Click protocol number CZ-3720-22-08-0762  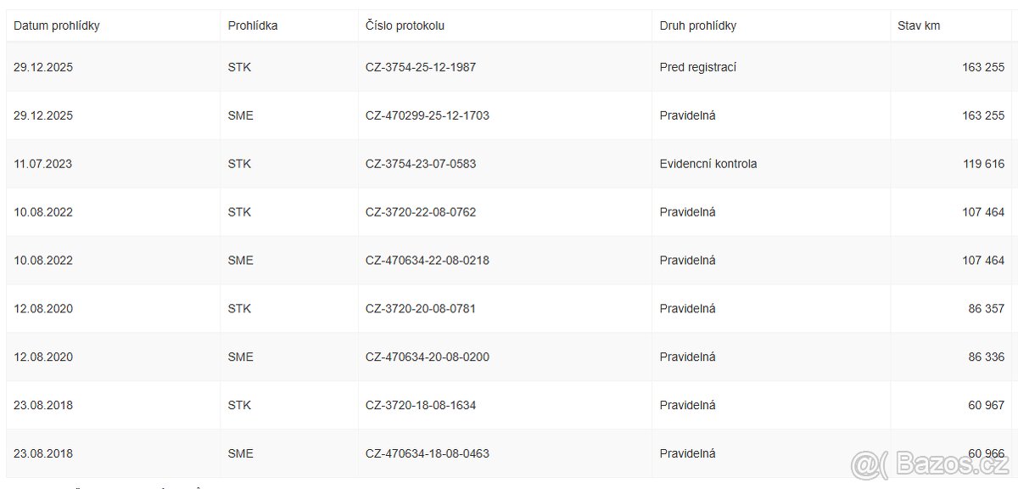click(x=421, y=212)
